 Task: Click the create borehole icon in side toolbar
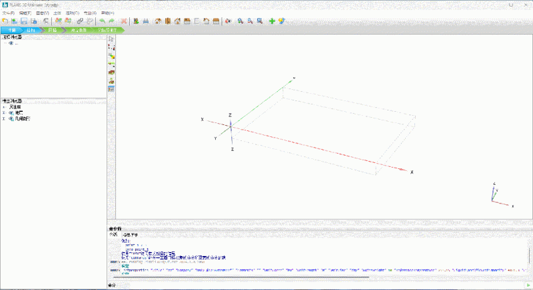pos(111,81)
